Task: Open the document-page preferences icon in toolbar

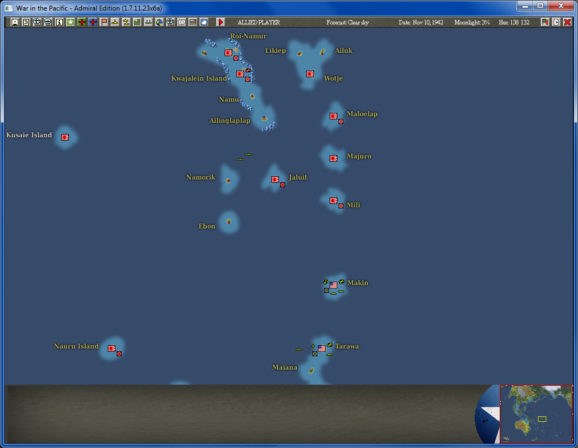Action: pos(26,22)
